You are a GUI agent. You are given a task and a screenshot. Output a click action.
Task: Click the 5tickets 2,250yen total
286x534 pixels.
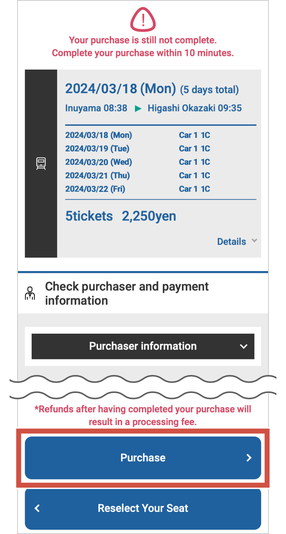(x=121, y=216)
